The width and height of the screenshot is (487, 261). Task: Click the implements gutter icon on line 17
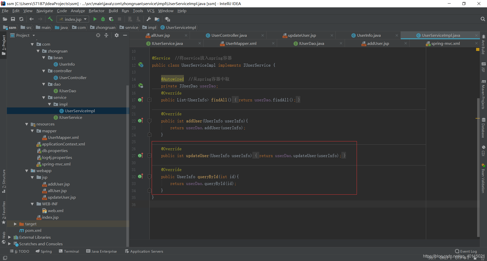coord(141,100)
